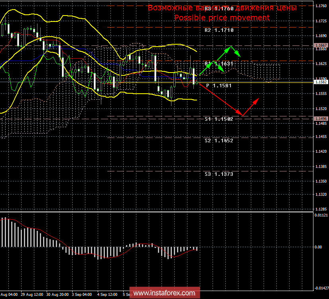This screenshot has height=299, width=329.
Task: Click the highlighted 1.1667 price tag
Action: (x=321, y=45)
